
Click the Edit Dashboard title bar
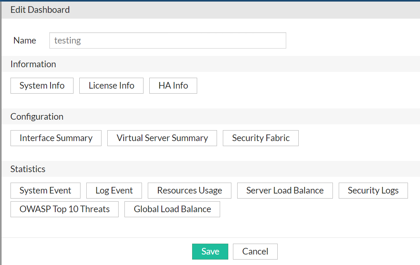coord(40,9)
